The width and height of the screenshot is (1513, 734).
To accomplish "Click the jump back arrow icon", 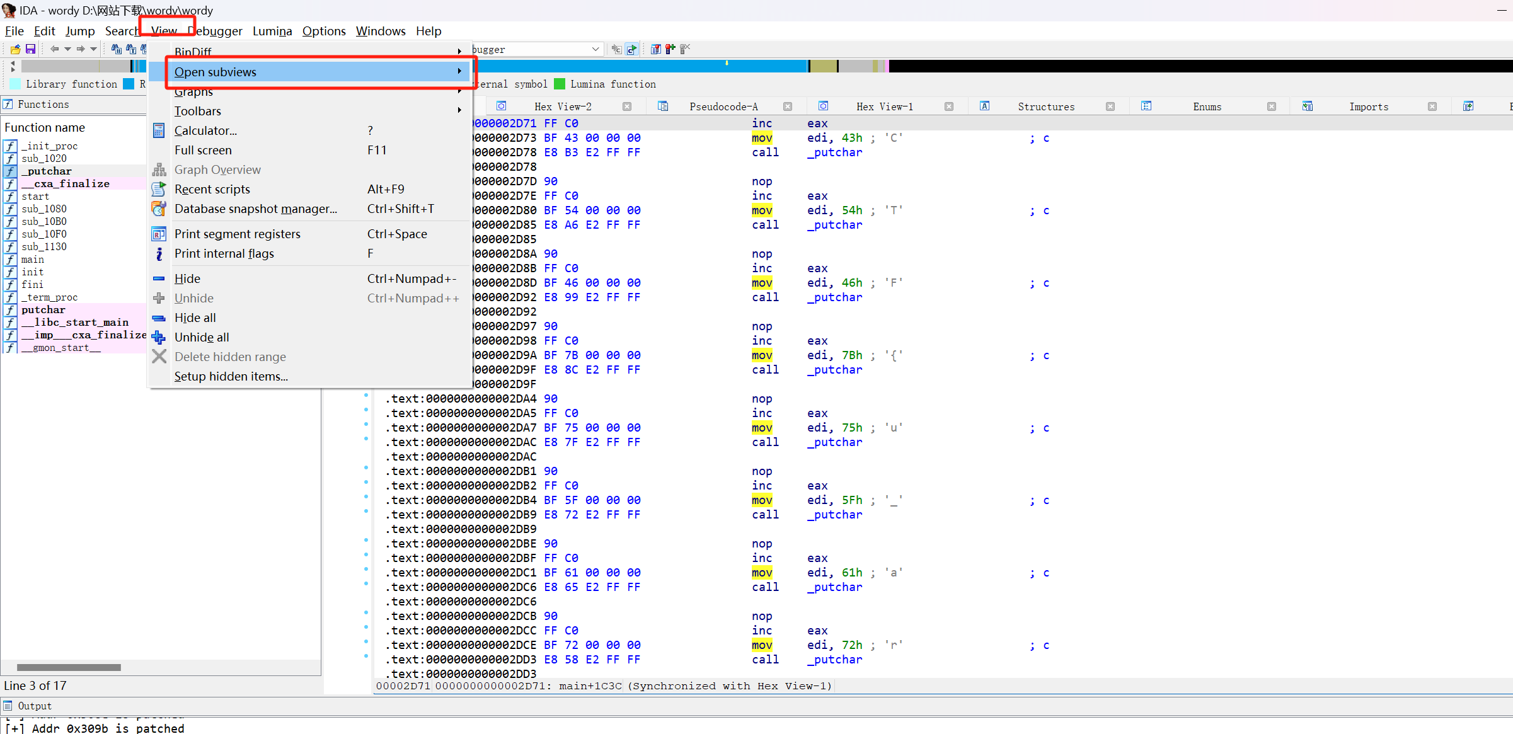I will coord(55,49).
